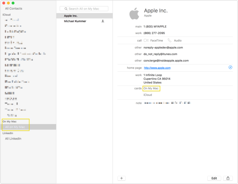This screenshot has height=184, width=238.
Task: Click the plus add button
Action: pos(122,178)
